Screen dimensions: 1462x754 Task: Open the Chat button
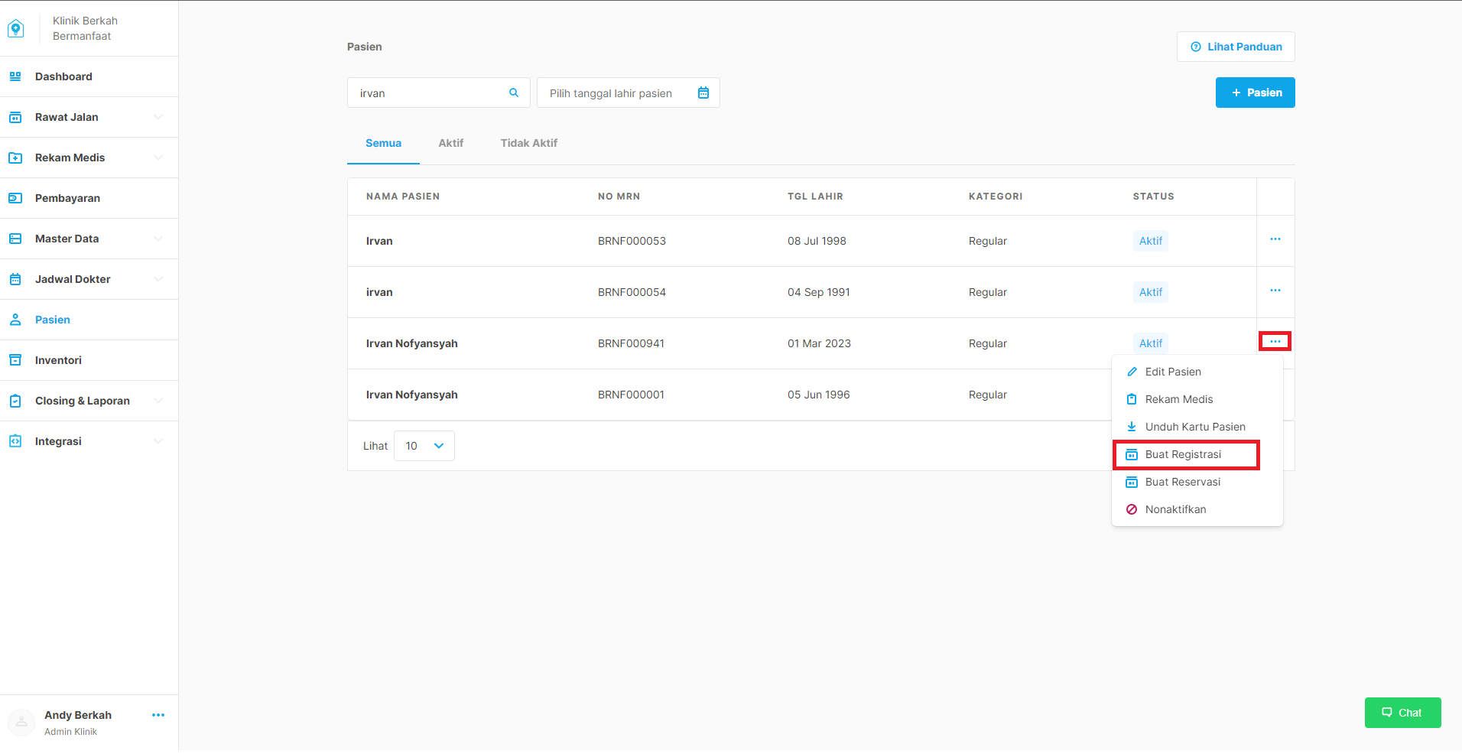pyautogui.click(x=1403, y=713)
